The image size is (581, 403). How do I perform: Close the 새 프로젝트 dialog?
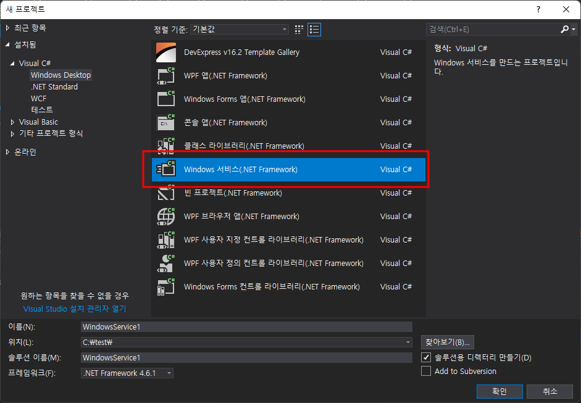[566, 9]
